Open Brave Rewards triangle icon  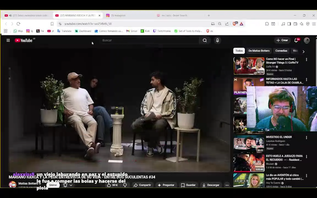241,24
